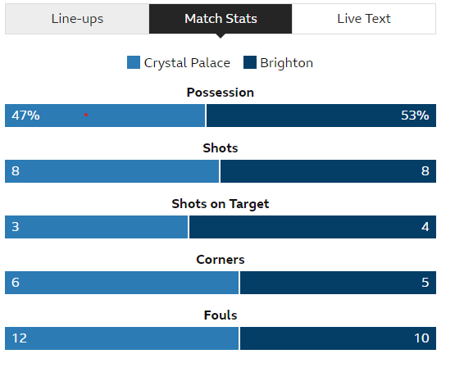Click Brighton's Shots on Target bar showing 4

[312, 227]
